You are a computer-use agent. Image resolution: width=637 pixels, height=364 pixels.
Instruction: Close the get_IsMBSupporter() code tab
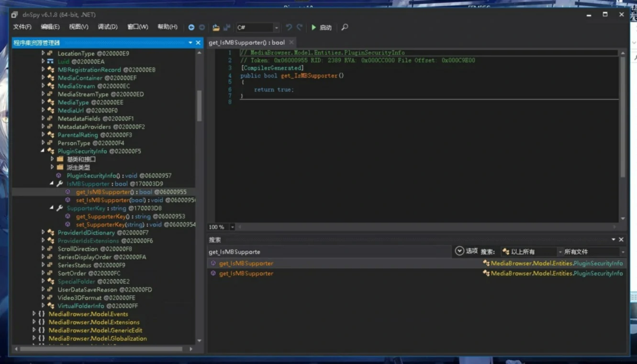tap(291, 42)
